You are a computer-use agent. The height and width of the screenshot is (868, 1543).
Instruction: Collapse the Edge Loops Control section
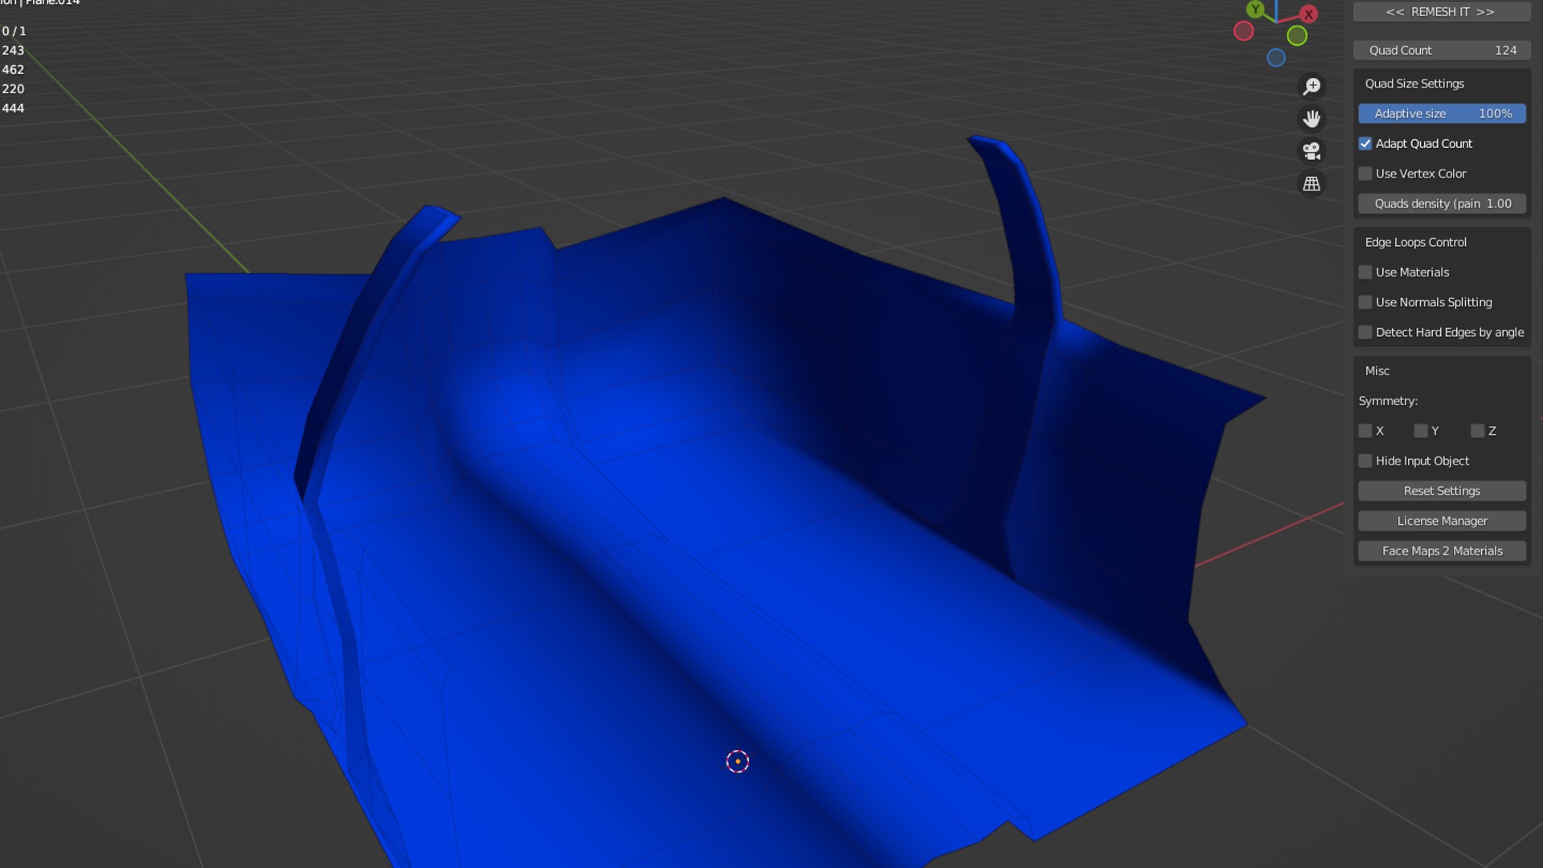coord(1415,243)
